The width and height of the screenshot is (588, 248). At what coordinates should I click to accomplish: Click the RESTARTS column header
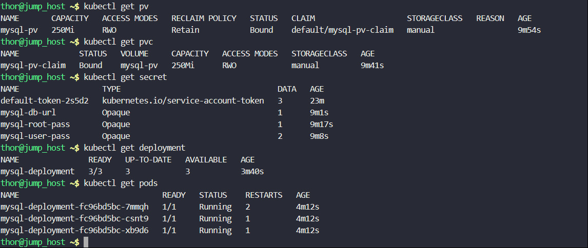tap(264, 195)
